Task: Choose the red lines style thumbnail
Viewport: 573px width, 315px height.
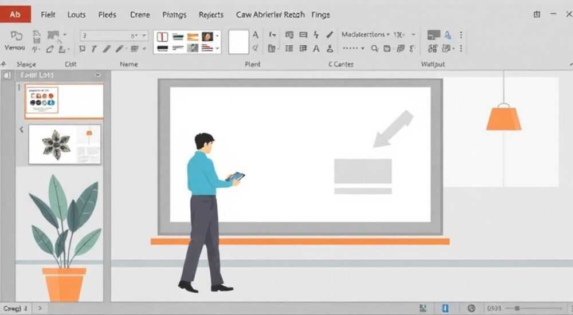Action: coord(207,48)
